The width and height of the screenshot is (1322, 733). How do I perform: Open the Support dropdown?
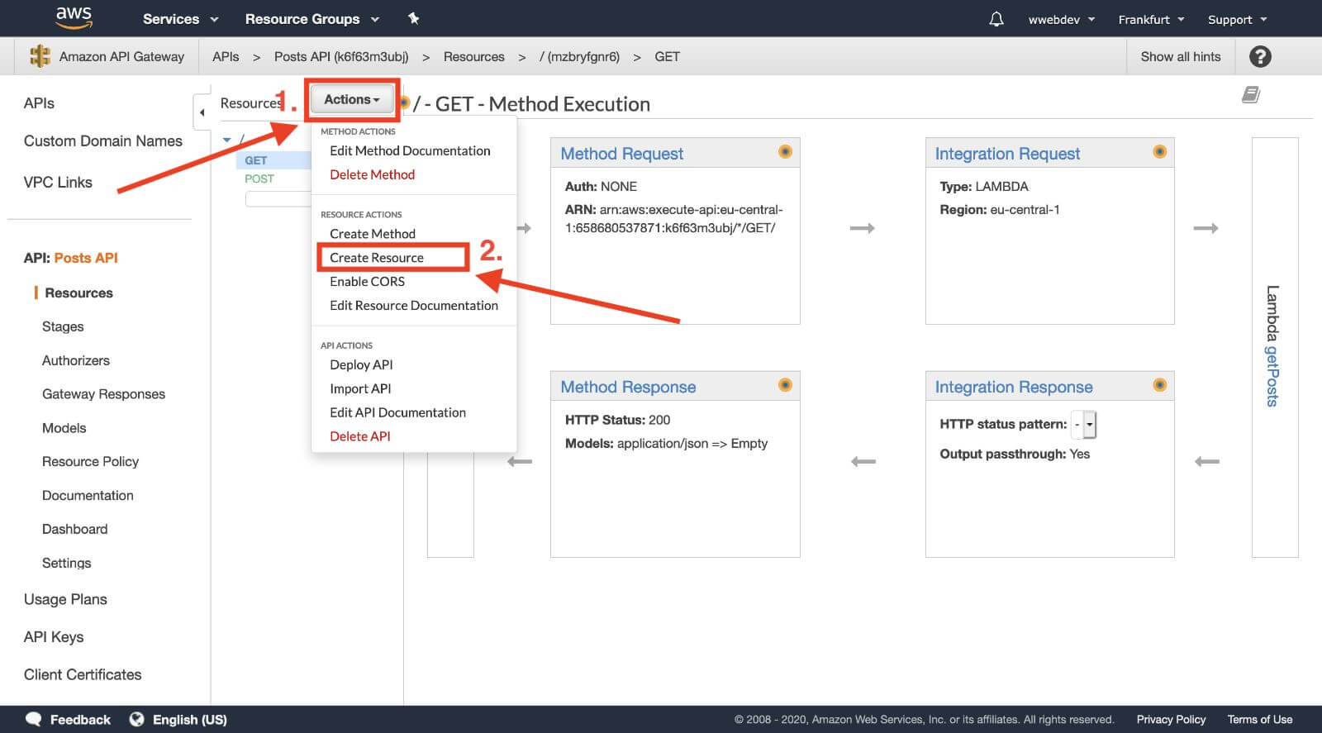pos(1237,20)
